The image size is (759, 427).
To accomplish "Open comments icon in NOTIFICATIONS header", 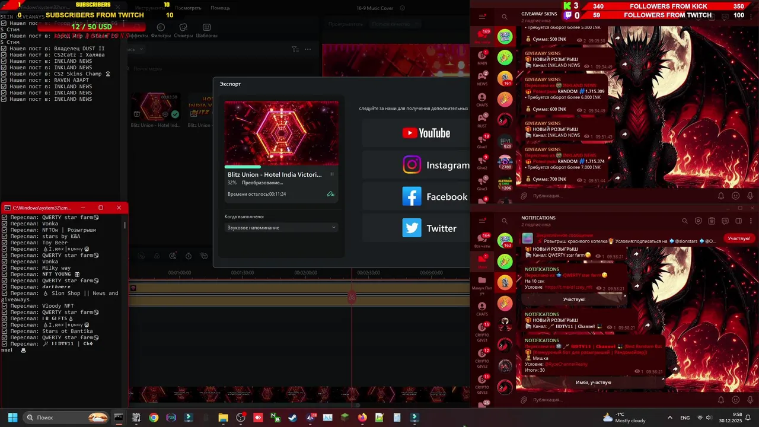I will tap(725, 221).
